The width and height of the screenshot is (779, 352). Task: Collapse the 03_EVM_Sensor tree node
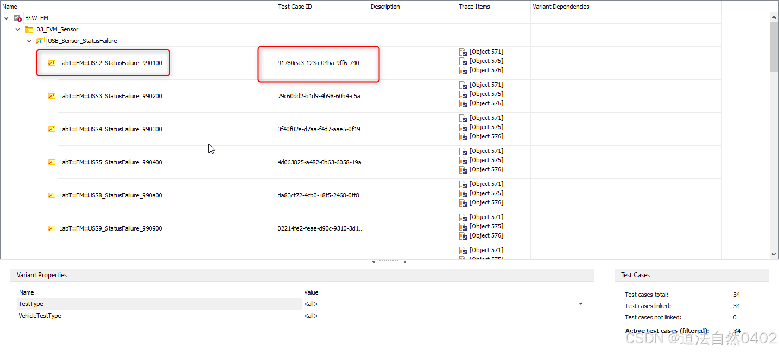pos(17,29)
